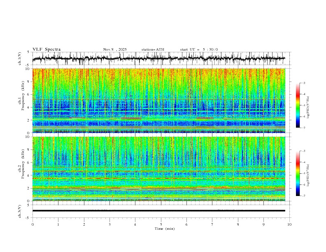Click the ch.2 'Frequency (kHz)' axis label
This screenshot has width=326, height=252.
(23, 164)
